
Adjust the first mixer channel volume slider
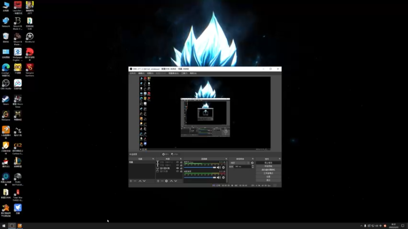200,167
